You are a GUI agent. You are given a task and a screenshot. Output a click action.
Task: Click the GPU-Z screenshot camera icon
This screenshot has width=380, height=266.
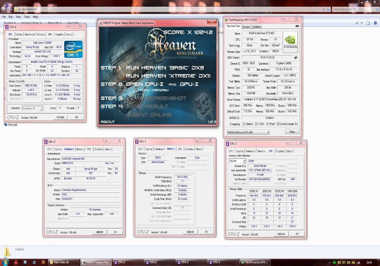click(x=297, y=26)
